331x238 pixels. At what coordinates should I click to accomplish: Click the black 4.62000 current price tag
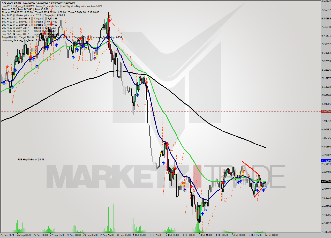[326, 181]
